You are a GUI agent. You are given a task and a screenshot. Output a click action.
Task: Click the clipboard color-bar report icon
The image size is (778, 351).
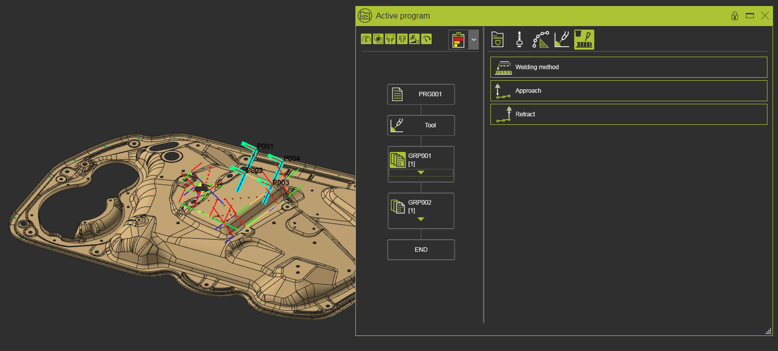click(x=458, y=40)
